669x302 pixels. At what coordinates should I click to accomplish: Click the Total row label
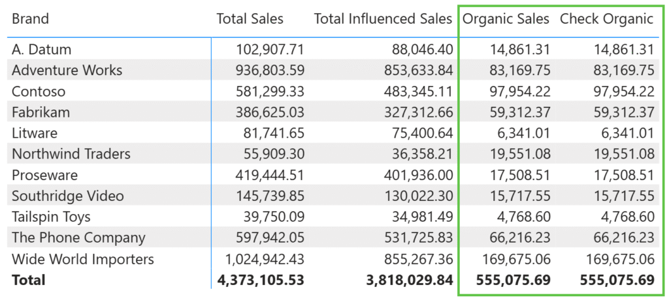pos(29,280)
